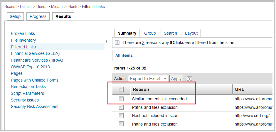Switch to the Group tab

click(150, 33)
